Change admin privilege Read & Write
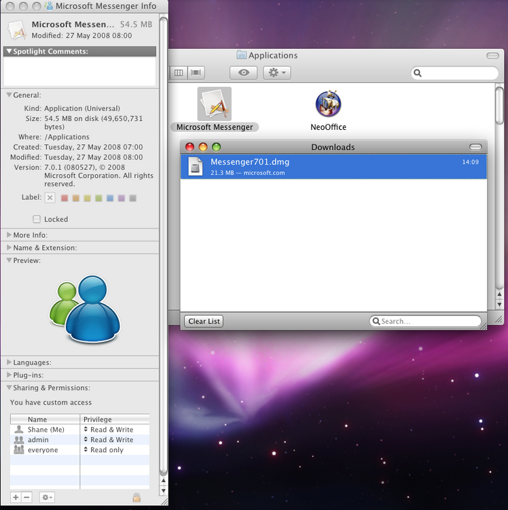This screenshot has width=508, height=510. pos(109,440)
